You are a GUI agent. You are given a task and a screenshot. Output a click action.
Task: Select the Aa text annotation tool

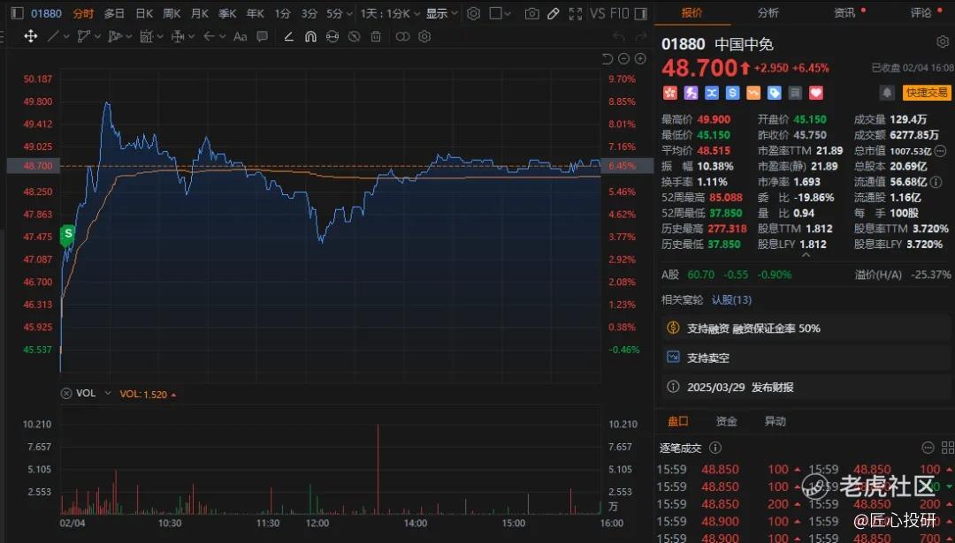point(240,36)
